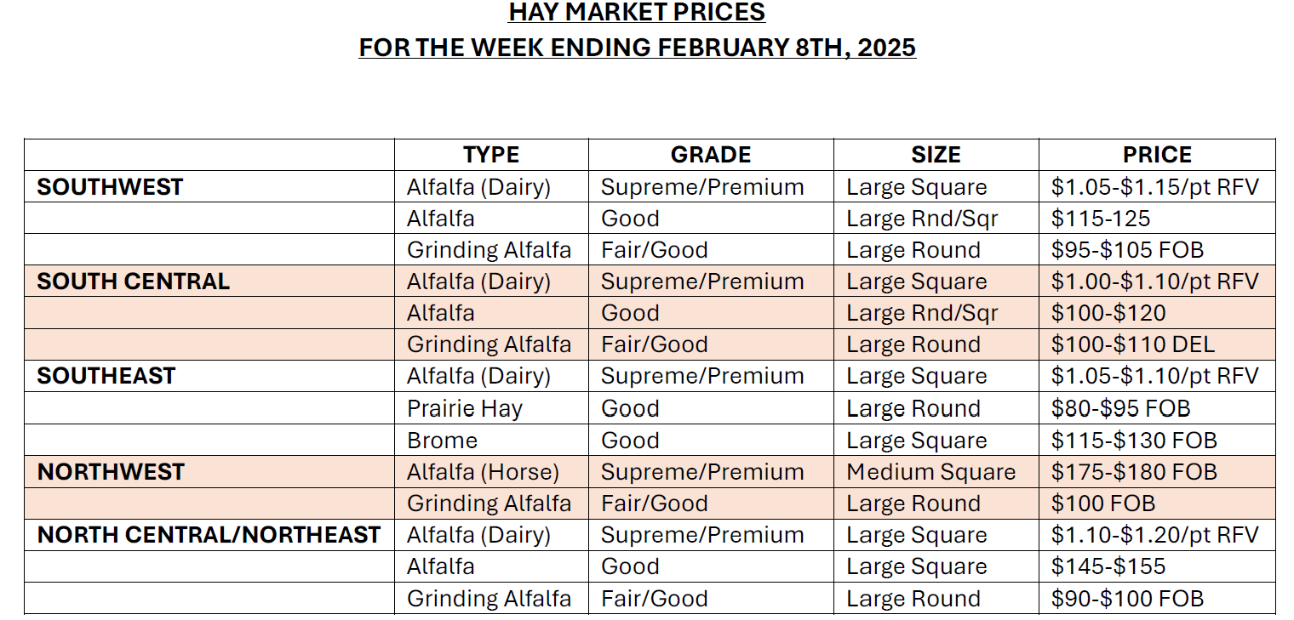Viewport: 1294px width, 620px height.
Task: Select the PRICE column header
Action: pyautogui.click(x=1157, y=155)
